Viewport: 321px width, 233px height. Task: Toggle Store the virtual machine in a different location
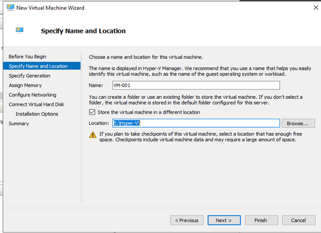click(92, 112)
